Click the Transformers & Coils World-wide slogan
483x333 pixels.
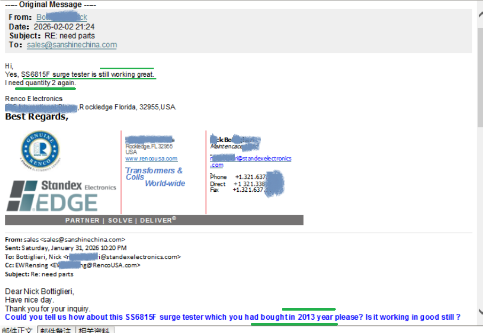(x=155, y=177)
